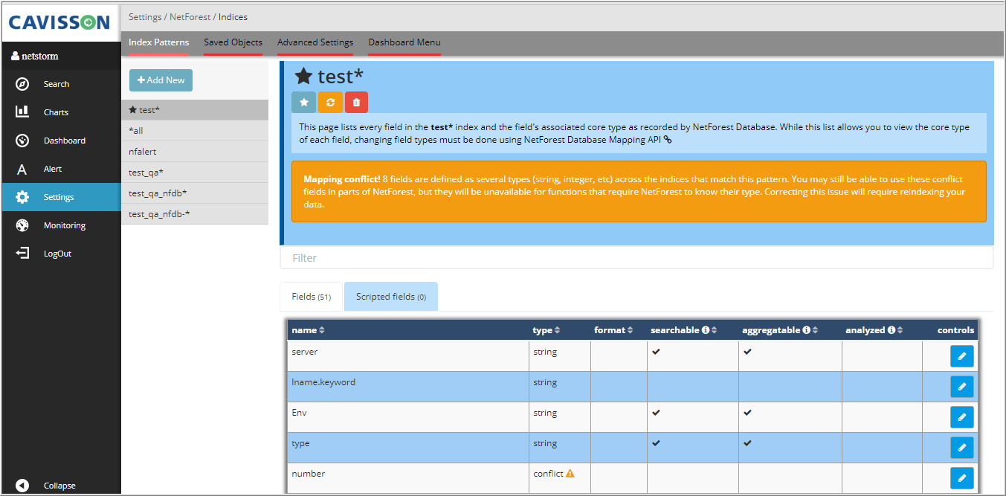Click the LogOut sidebar item
This screenshot has width=1006, height=496.
tap(61, 254)
